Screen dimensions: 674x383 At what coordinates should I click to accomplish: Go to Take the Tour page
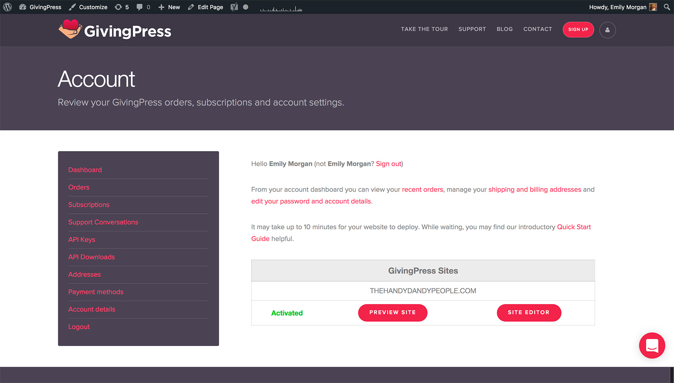424,29
